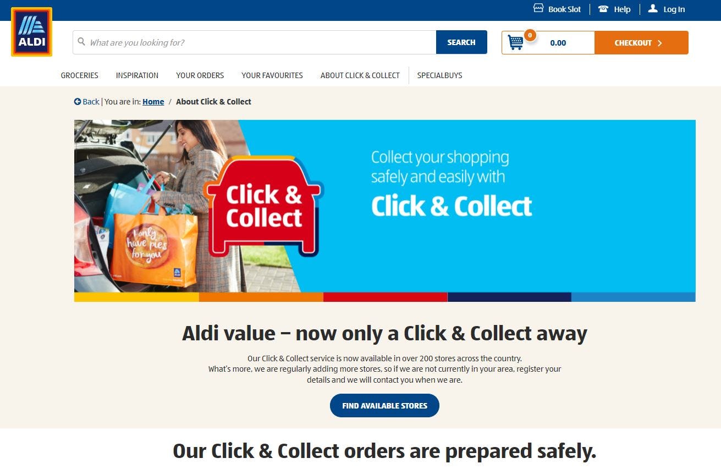This screenshot has height=469, width=721.
Task: Follow the Home breadcrumb link
Action: [x=153, y=102]
